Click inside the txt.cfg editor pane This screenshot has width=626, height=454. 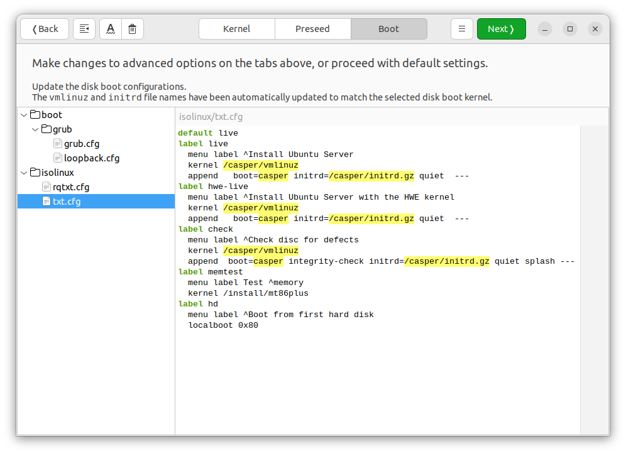pyautogui.click(x=377, y=283)
